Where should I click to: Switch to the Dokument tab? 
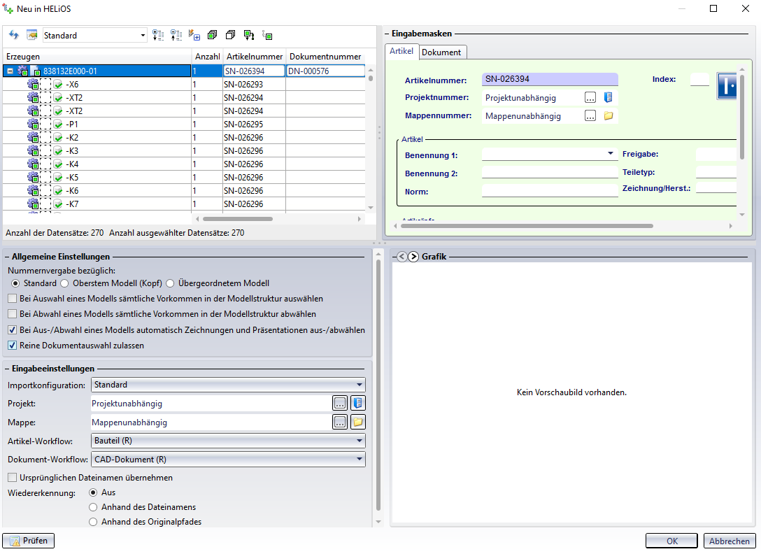[x=441, y=52]
